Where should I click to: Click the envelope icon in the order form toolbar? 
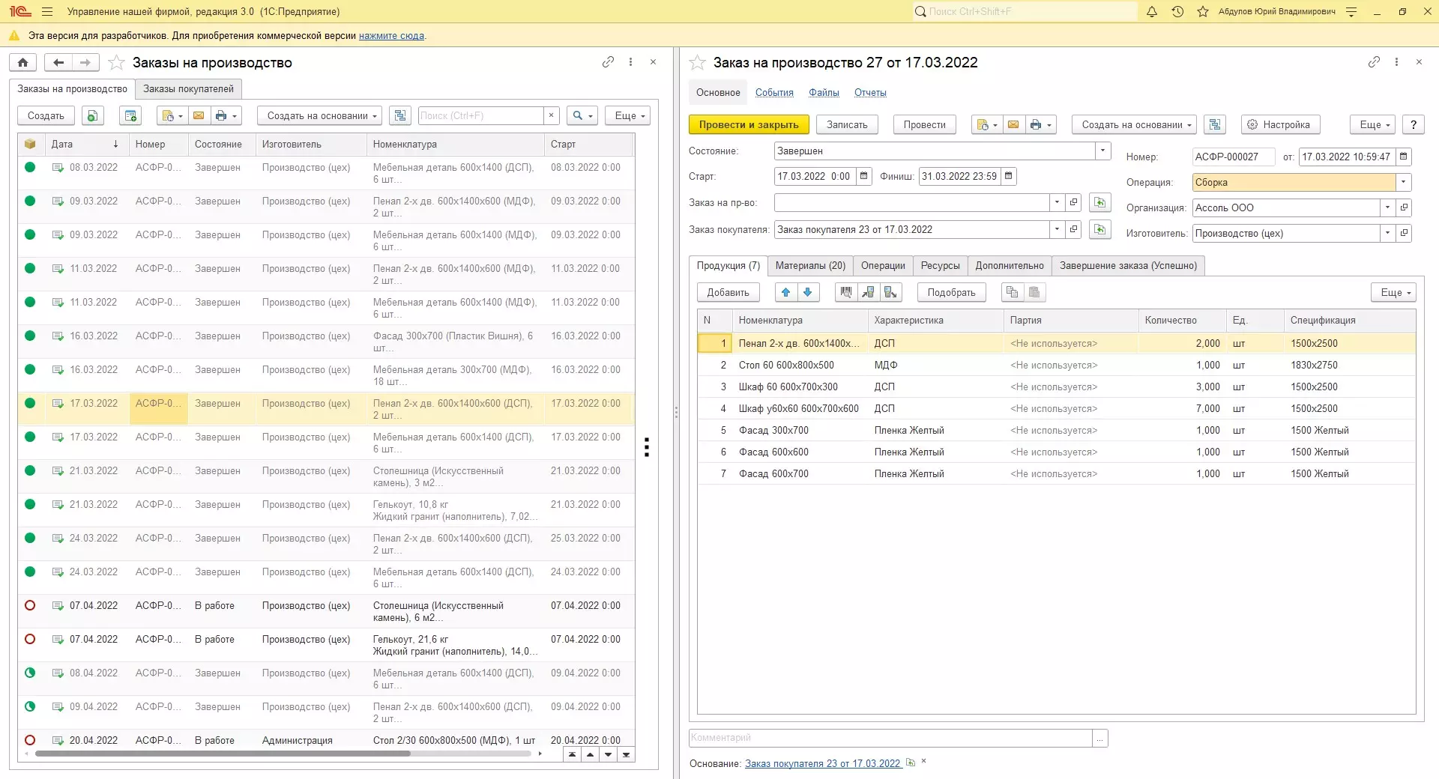(1013, 125)
